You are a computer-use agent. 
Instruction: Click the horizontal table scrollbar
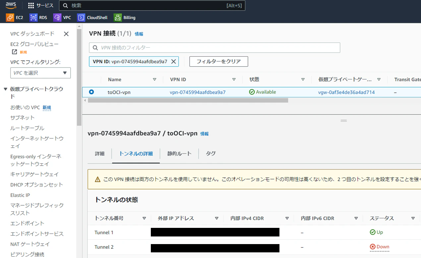pos(188,100)
